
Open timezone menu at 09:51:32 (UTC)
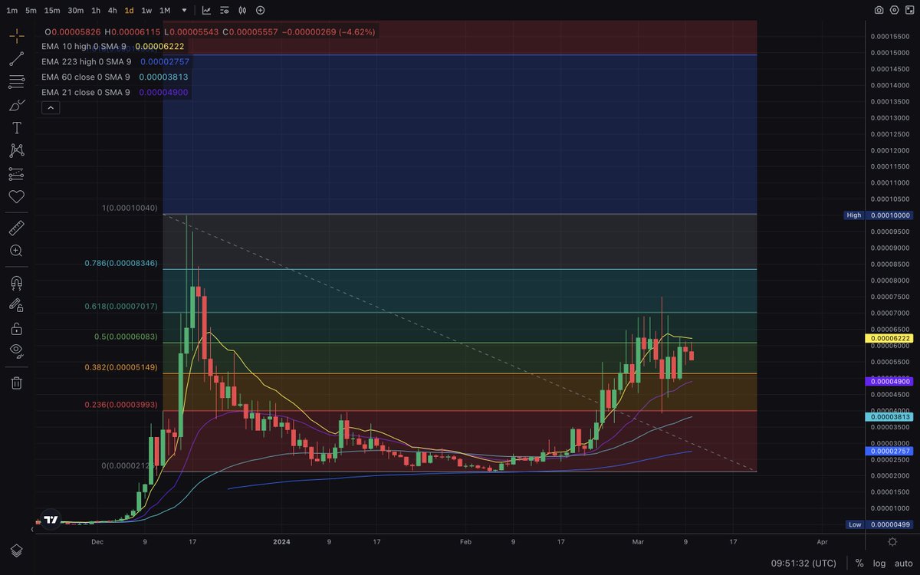click(805, 563)
